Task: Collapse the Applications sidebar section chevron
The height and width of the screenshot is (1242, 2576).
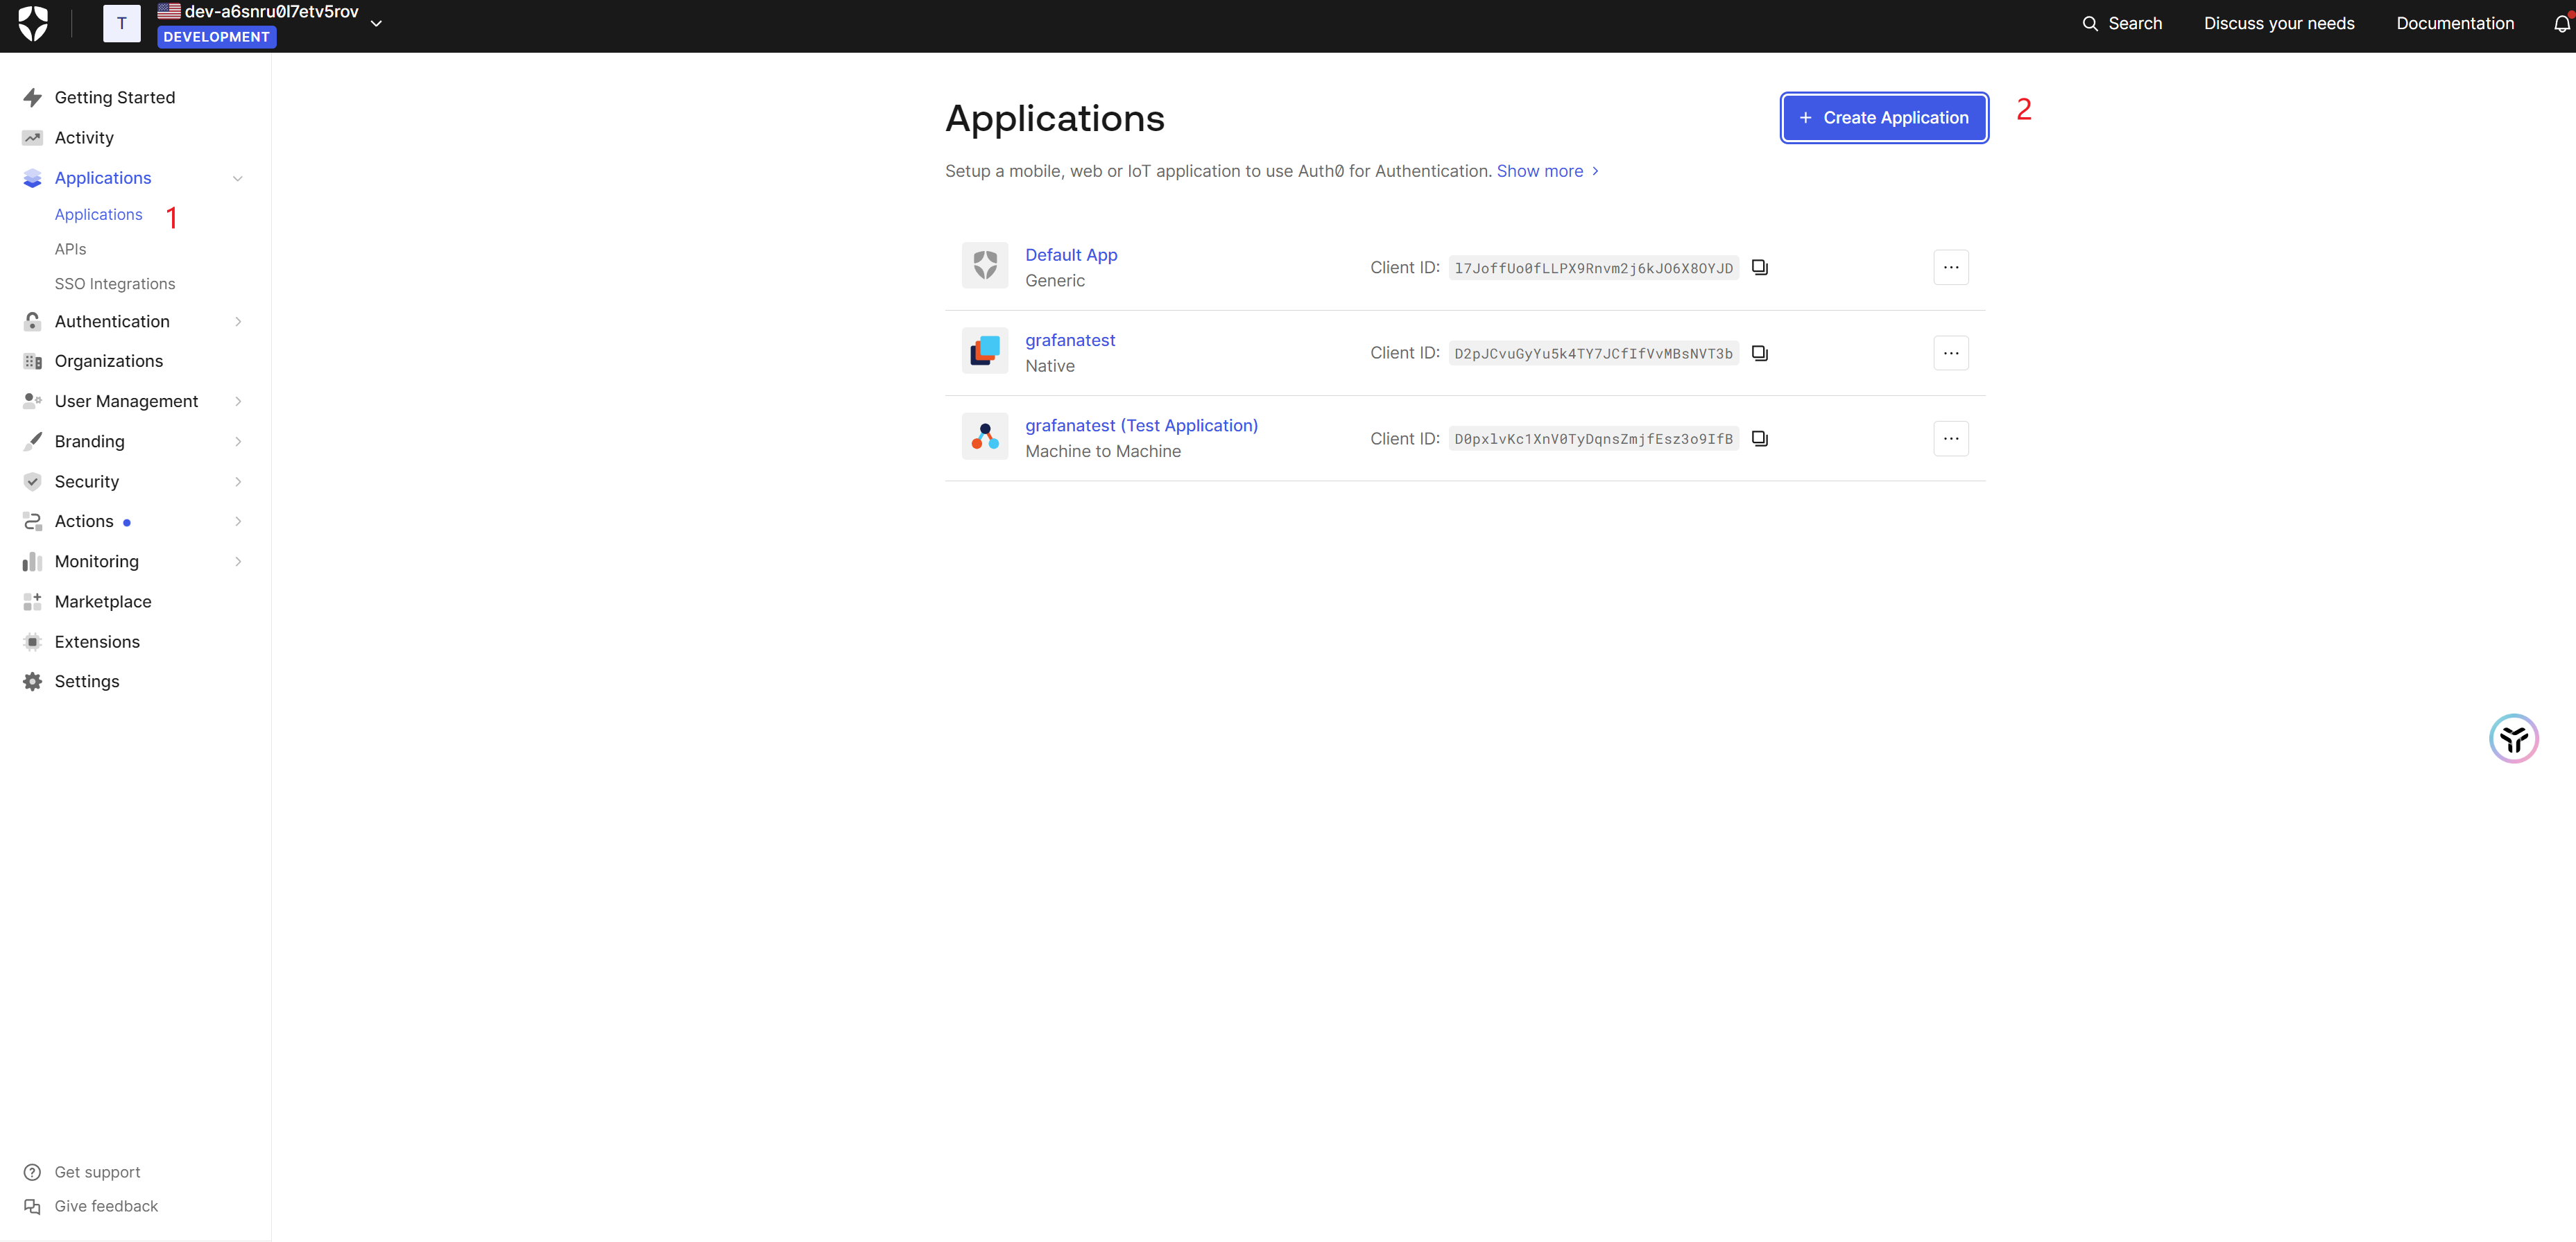Action: [238, 178]
